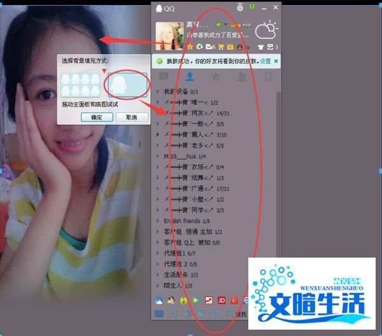Image resolution: width=382 pixels, height=336 pixels.
Task: Click the blue cloud browser app icon
Action: coord(159,300)
